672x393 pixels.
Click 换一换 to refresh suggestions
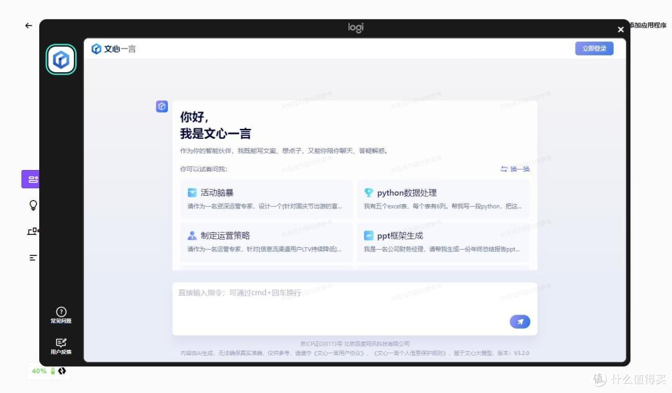click(515, 169)
